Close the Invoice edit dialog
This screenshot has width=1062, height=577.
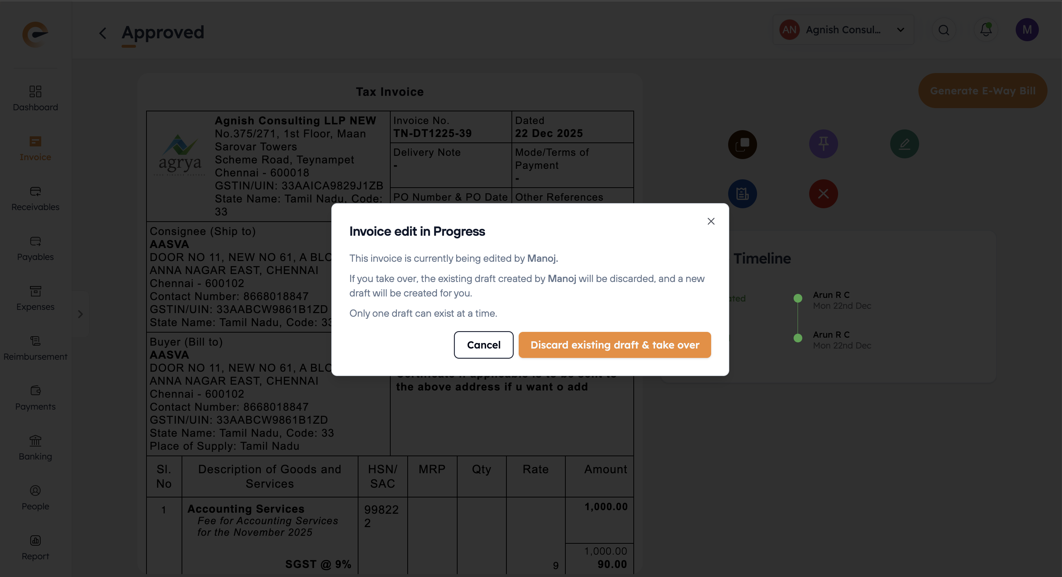(x=711, y=221)
